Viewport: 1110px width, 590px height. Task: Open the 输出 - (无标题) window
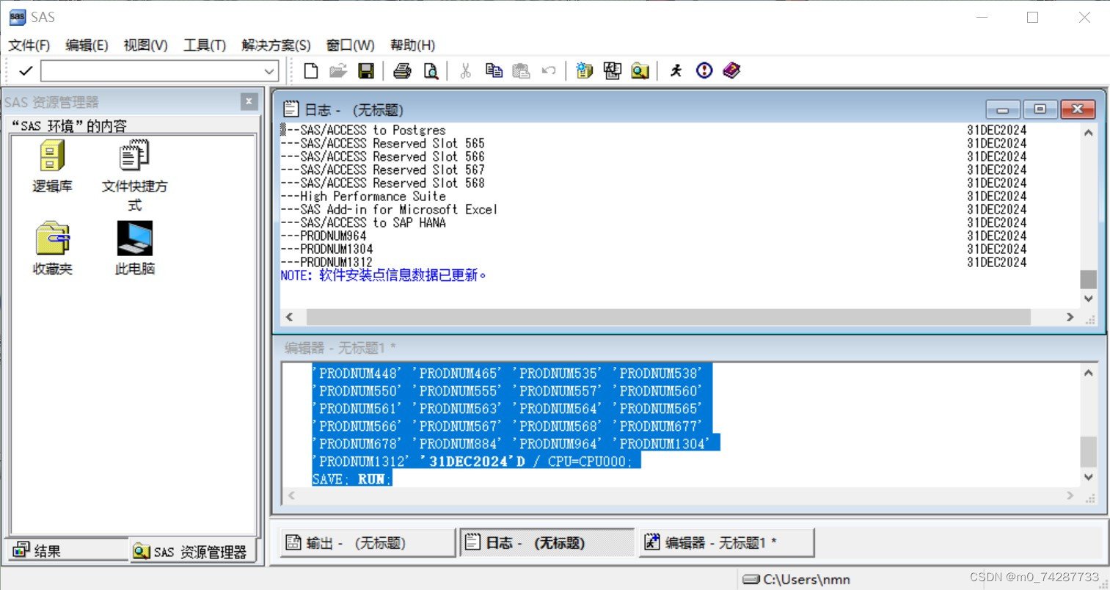(366, 542)
